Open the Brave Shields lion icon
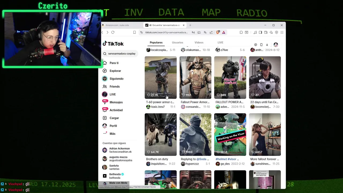 point(218,32)
